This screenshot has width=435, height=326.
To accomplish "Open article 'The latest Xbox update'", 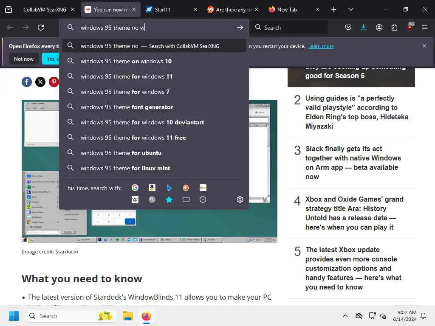I will pos(353,268).
